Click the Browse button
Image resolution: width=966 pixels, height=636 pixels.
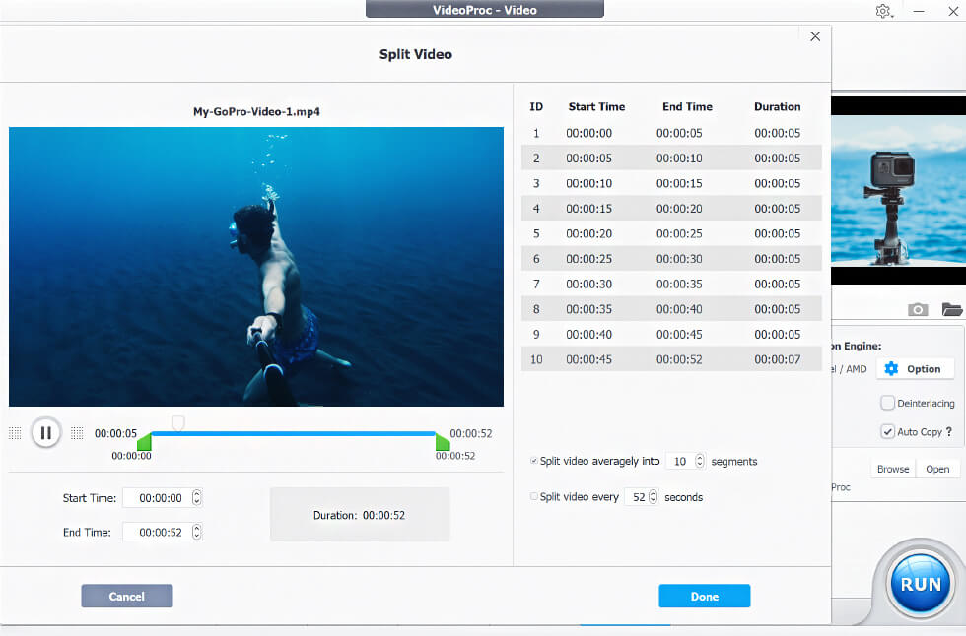(893, 469)
